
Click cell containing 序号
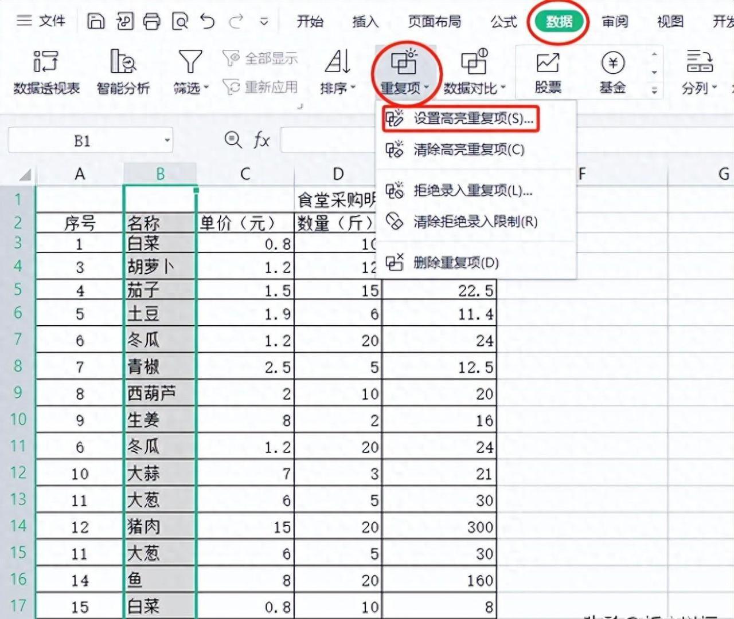80,222
